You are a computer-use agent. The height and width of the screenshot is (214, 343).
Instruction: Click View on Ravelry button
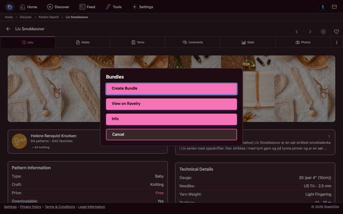tap(171, 104)
